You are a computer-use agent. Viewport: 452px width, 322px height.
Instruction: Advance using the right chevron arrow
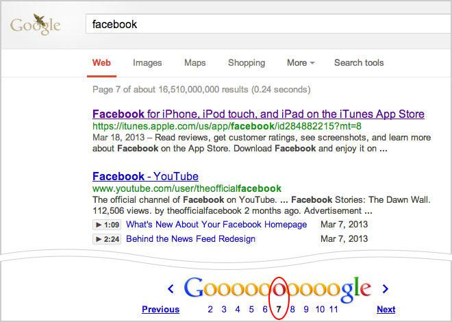coord(386,288)
